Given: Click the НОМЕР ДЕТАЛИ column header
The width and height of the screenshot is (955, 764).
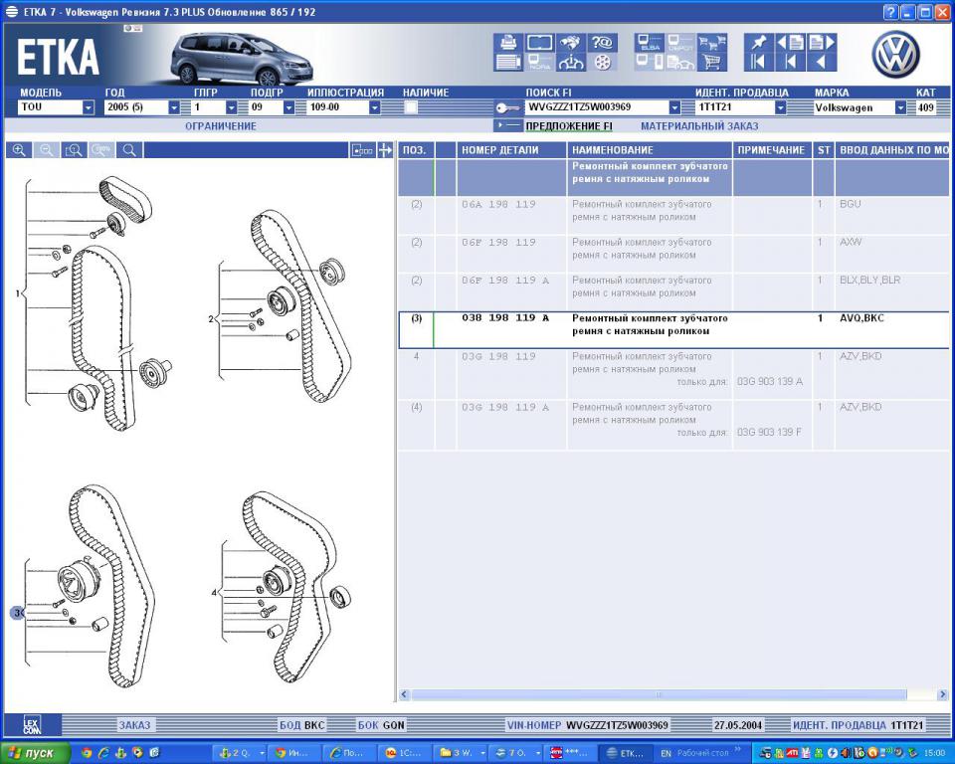Looking at the screenshot, I should (511, 150).
